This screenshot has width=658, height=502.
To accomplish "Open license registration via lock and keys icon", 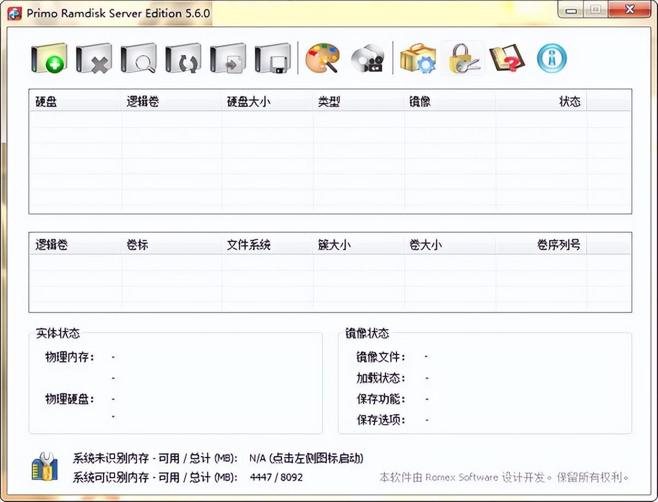I will pyautogui.click(x=463, y=57).
